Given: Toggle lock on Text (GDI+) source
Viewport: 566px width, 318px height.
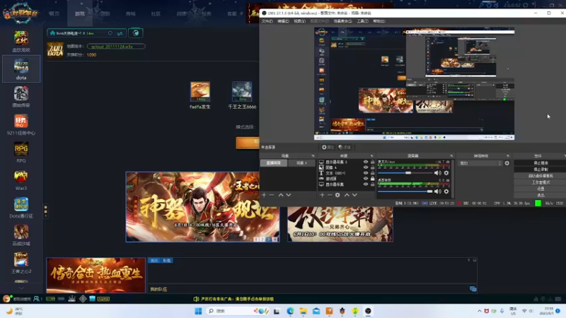Looking at the screenshot, I should pos(373,173).
